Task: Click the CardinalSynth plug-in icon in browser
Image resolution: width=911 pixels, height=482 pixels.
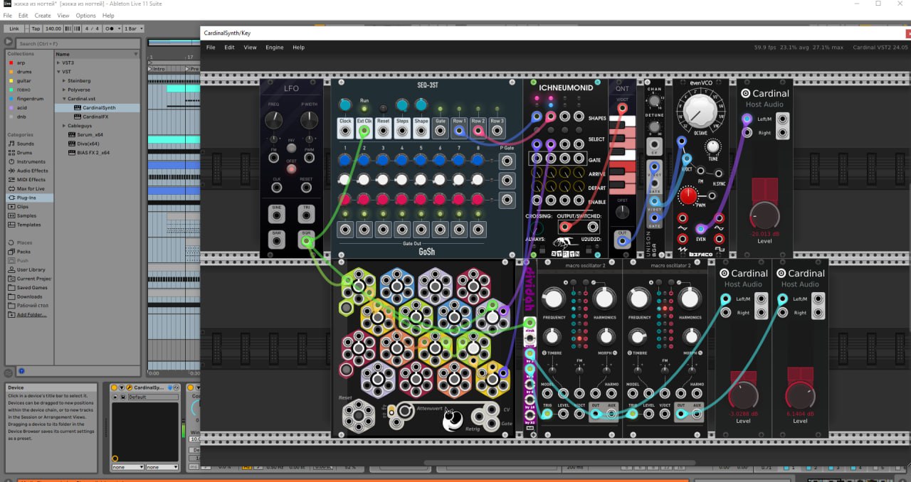Action: (79, 108)
